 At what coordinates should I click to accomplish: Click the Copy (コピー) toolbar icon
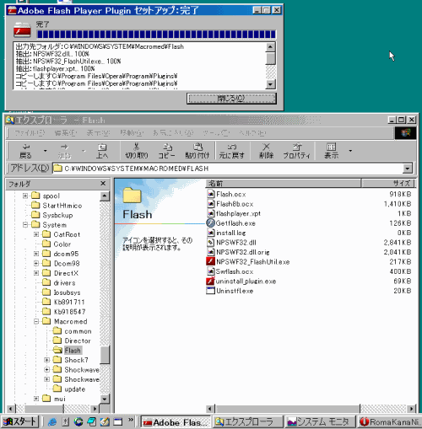(x=166, y=151)
